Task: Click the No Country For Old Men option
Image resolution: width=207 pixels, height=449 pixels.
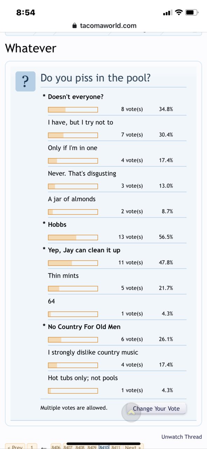Action: point(84,327)
